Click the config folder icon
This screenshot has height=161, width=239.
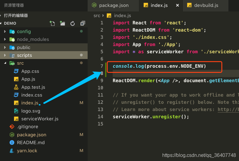pyautogui.click(x=12, y=32)
